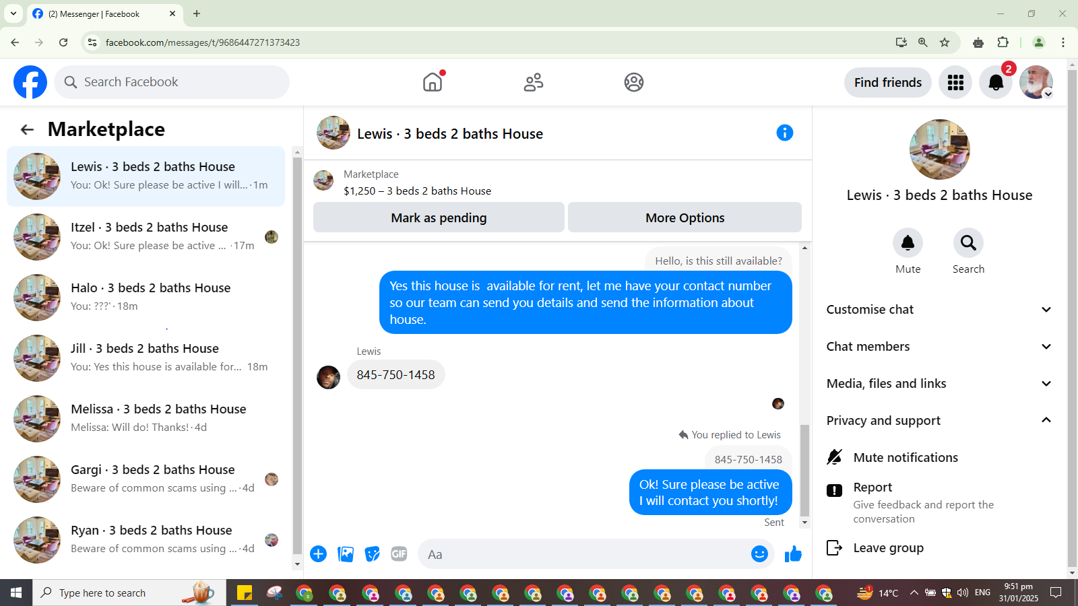Open the Lewis conversation in the list

click(x=146, y=176)
